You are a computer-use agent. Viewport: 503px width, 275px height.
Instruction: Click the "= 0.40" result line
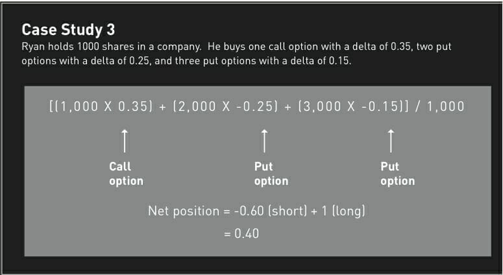pos(241,233)
